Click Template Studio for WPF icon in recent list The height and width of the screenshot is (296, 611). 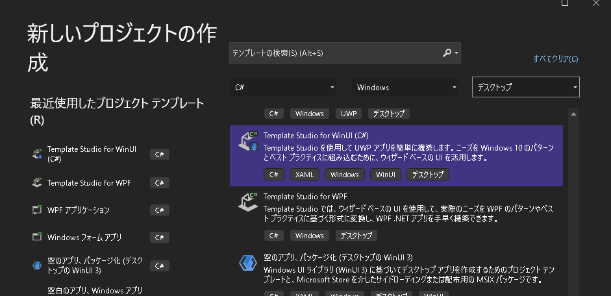[36, 182]
